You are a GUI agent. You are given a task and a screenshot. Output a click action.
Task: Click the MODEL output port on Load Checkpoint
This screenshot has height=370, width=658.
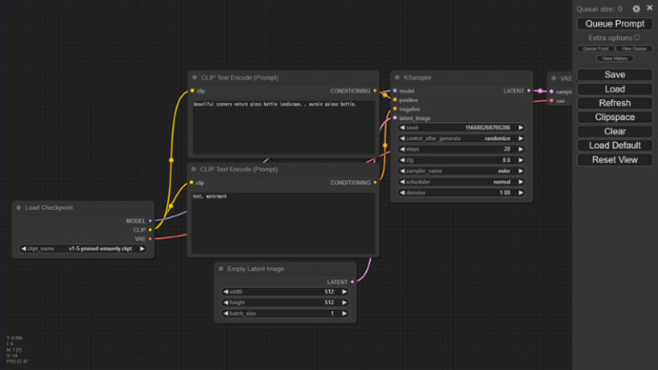[150, 221]
